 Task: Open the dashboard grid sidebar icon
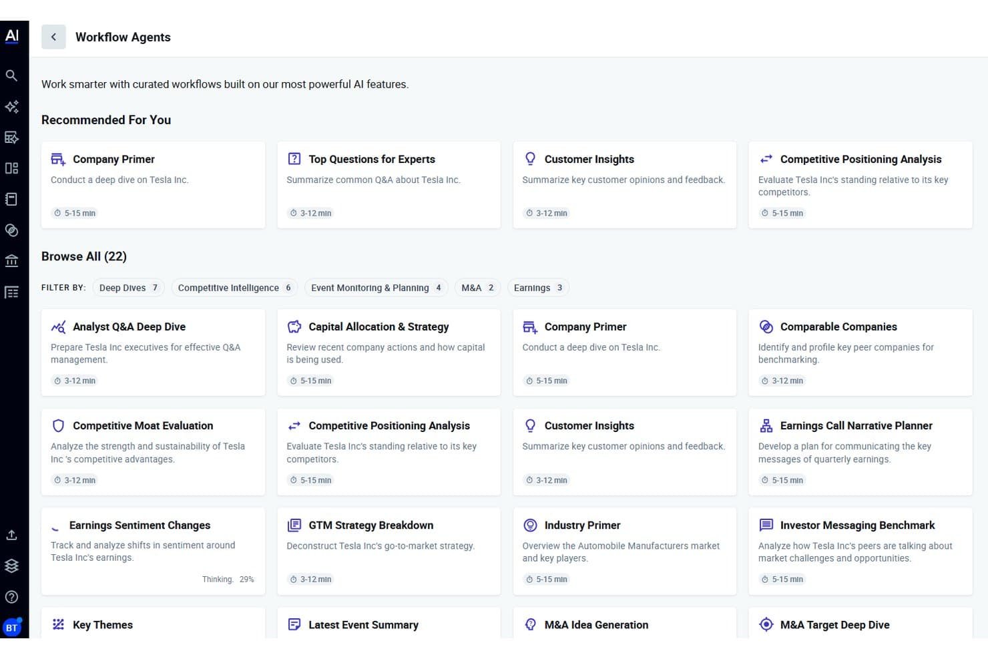[11, 168]
